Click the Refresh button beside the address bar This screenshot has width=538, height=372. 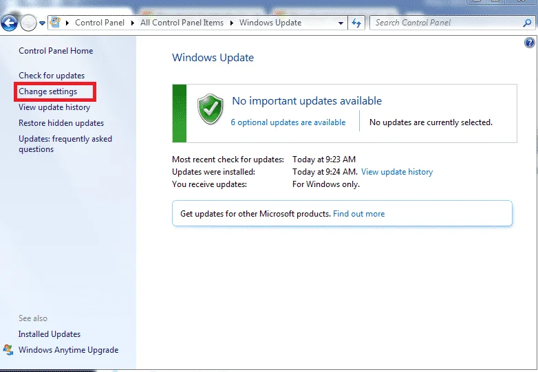356,23
